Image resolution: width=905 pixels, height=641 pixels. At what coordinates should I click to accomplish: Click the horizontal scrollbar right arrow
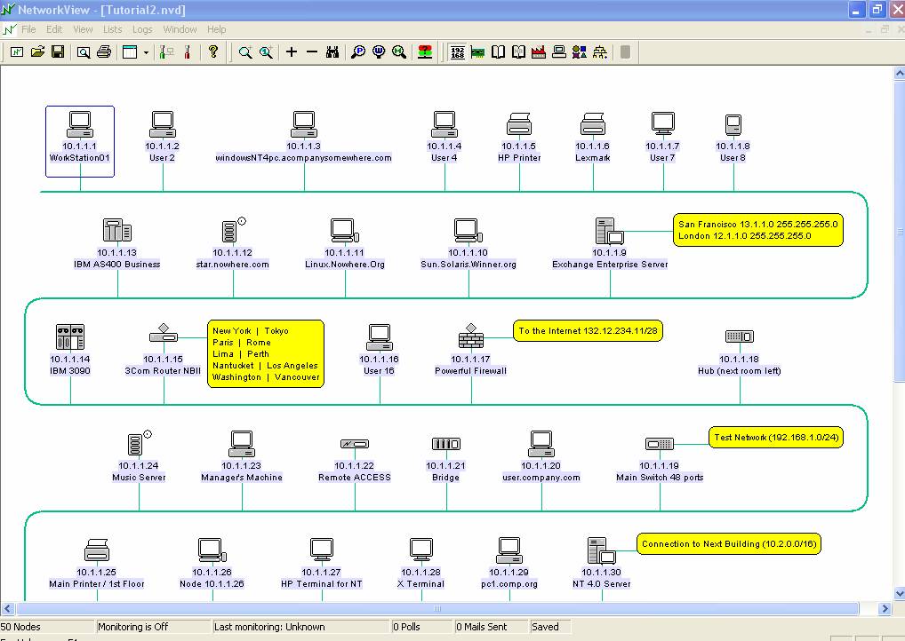pyautogui.click(x=885, y=609)
